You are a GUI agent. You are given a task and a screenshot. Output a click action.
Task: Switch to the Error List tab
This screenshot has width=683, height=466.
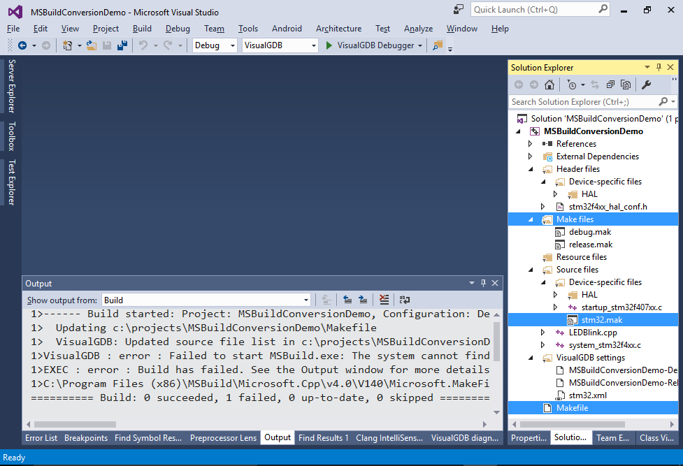tap(41, 437)
